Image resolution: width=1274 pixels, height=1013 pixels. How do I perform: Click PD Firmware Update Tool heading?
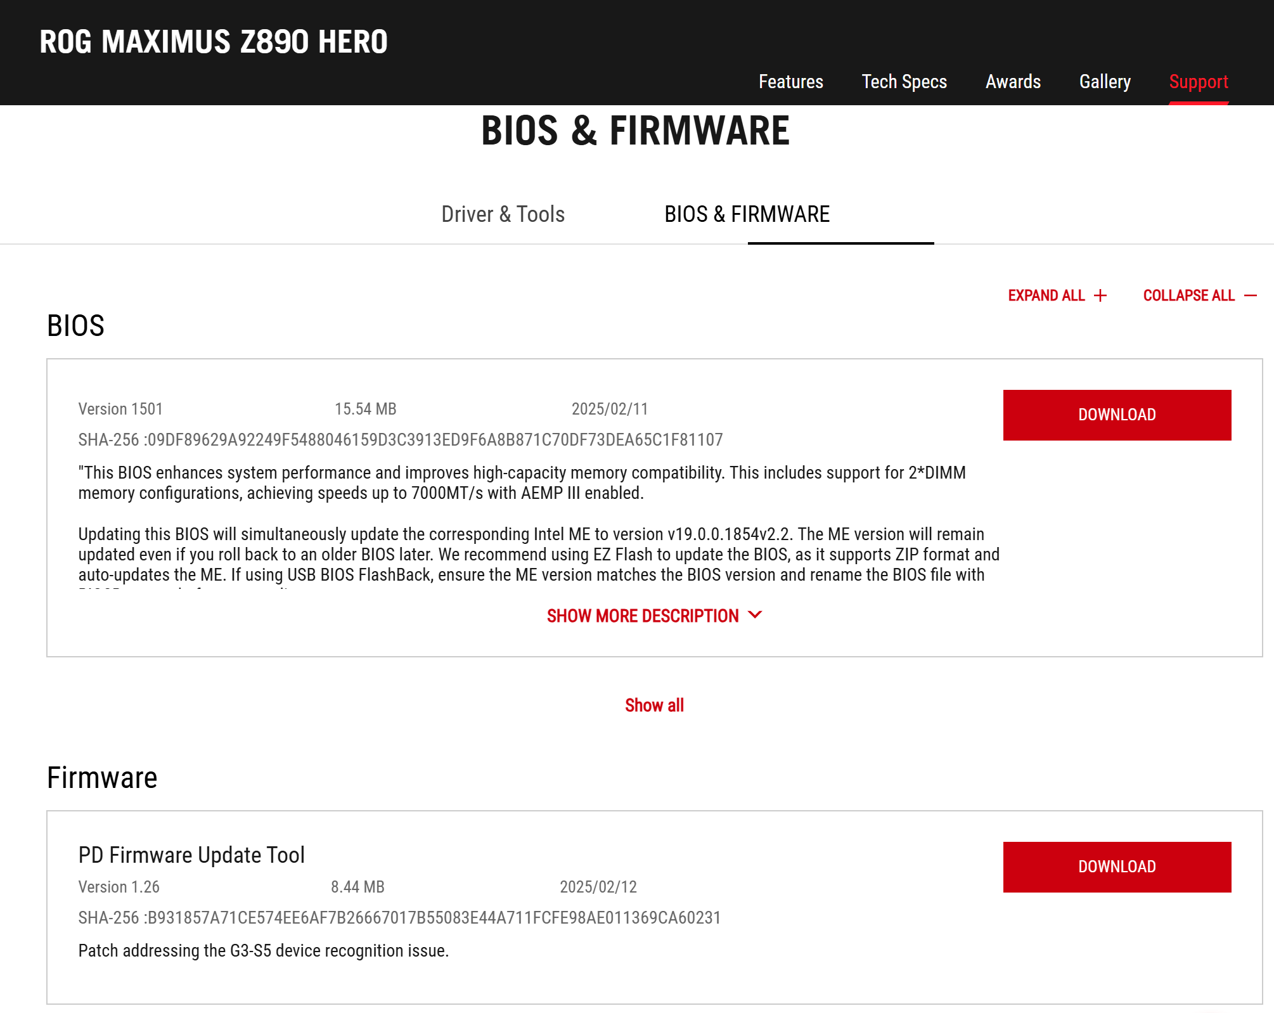(x=191, y=855)
